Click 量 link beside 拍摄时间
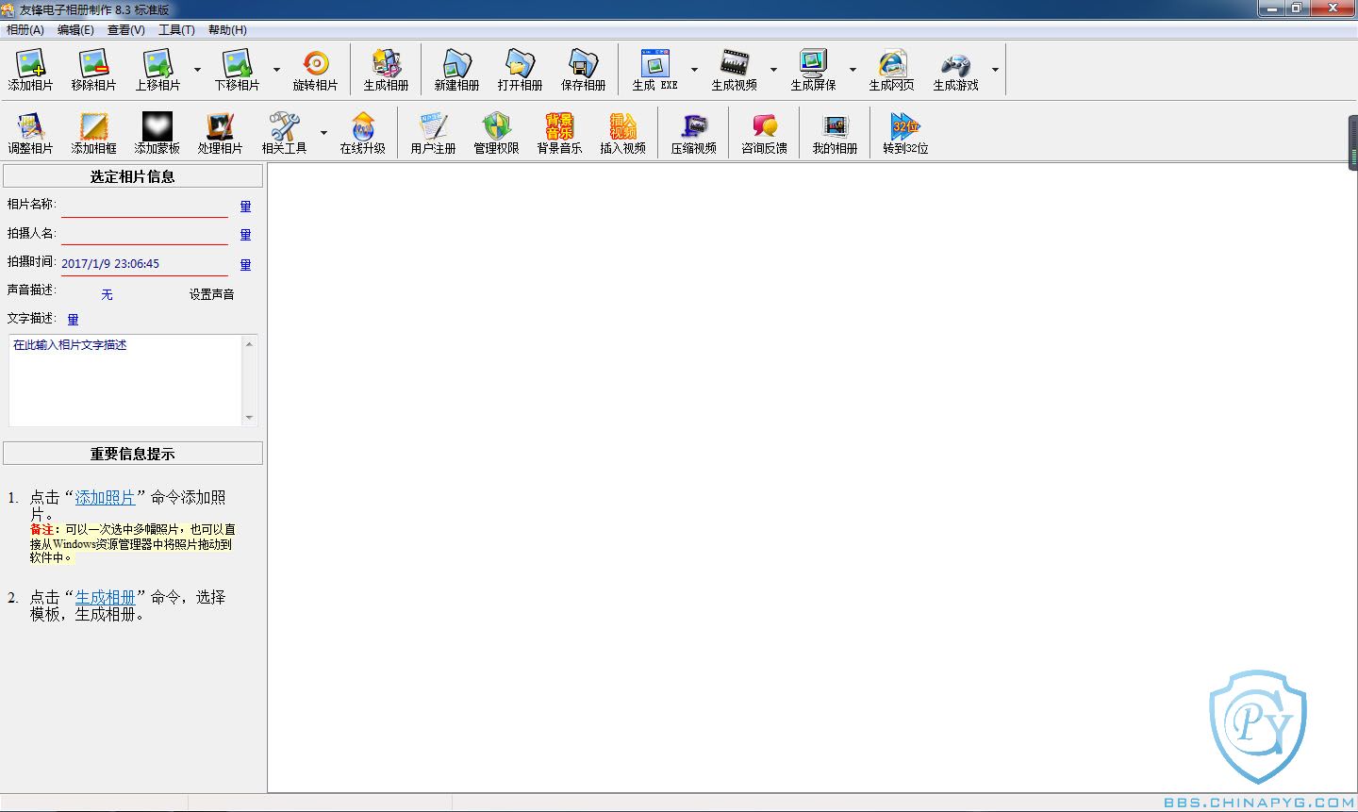 (x=245, y=265)
